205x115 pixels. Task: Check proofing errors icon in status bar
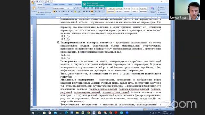pyautogui.click(x=56, y=109)
